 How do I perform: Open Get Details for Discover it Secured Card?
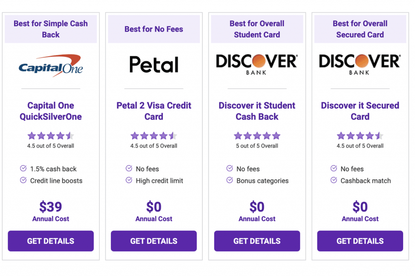[360, 241]
